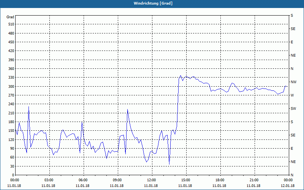Select the 420 y-axis value
304x190 pixels.
point(11,51)
